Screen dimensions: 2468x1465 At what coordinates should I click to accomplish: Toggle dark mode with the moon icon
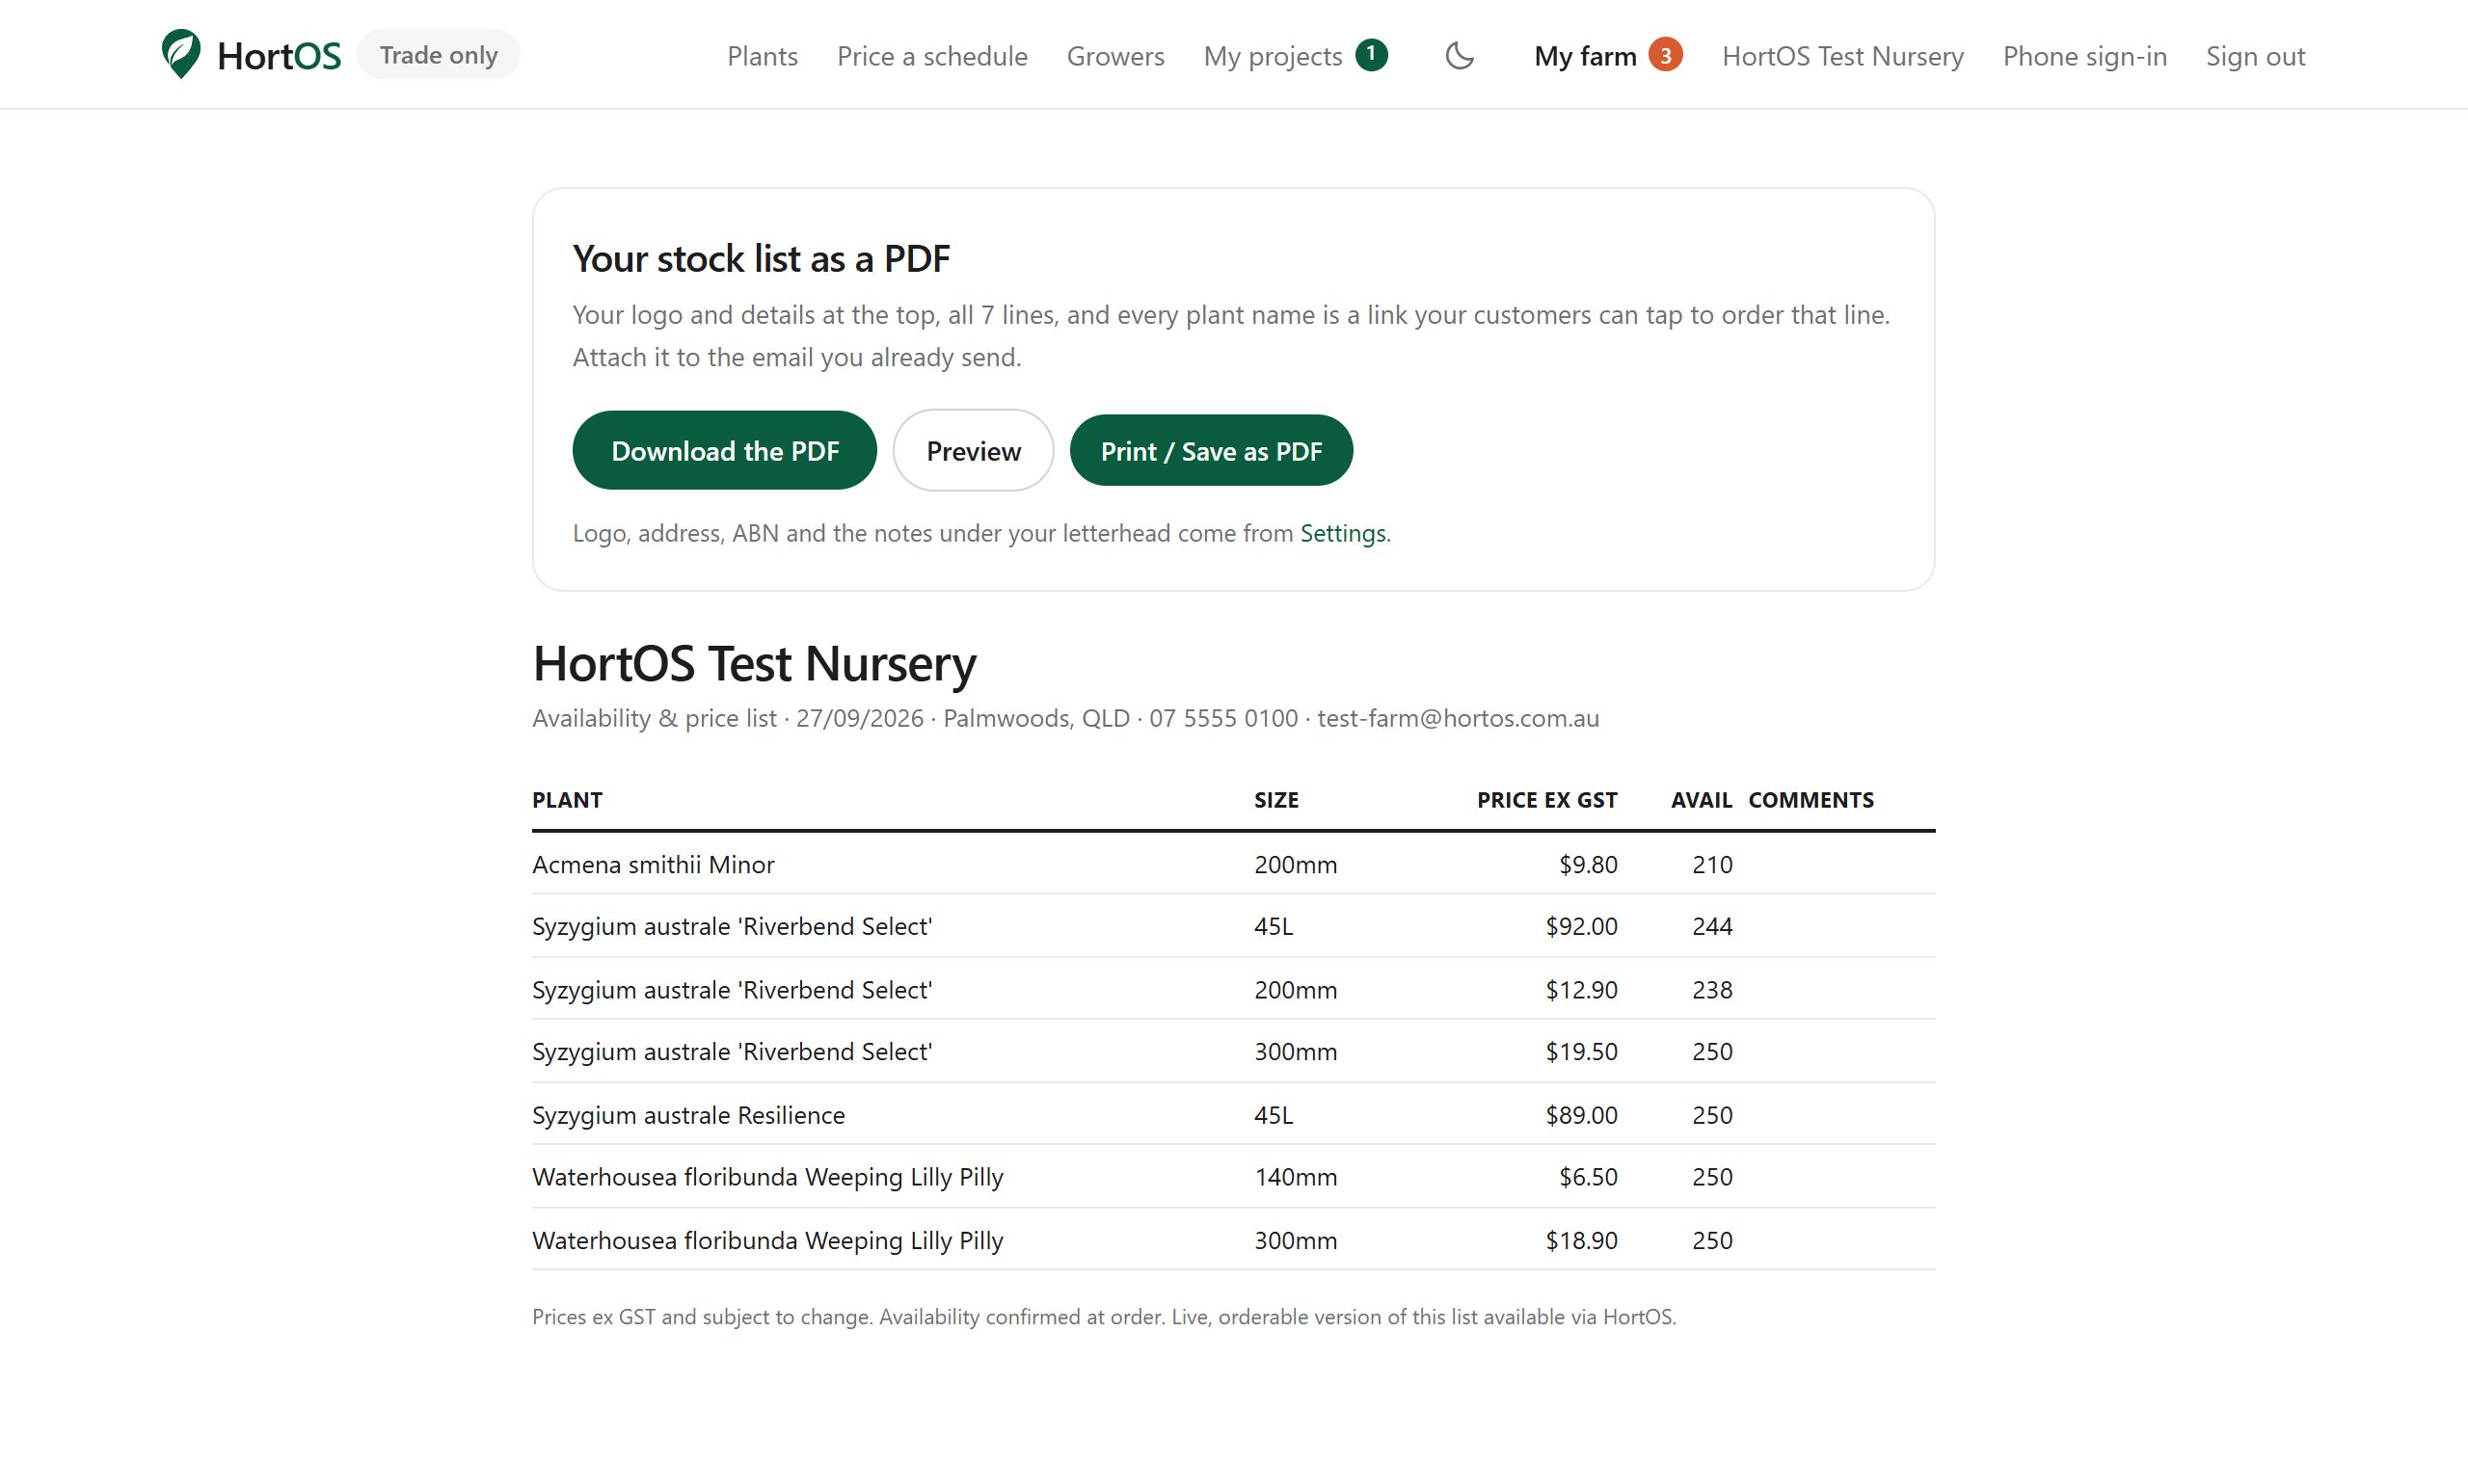point(1459,55)
